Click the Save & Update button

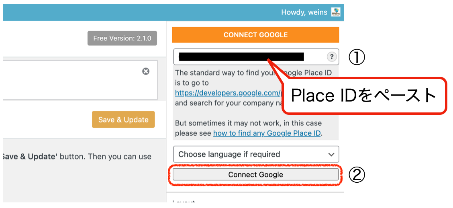[123, 120]
